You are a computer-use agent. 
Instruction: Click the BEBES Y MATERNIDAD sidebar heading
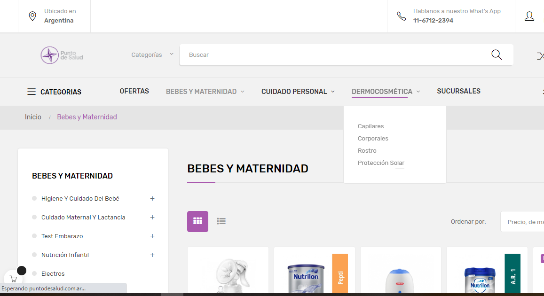click(x=72, y=176)
